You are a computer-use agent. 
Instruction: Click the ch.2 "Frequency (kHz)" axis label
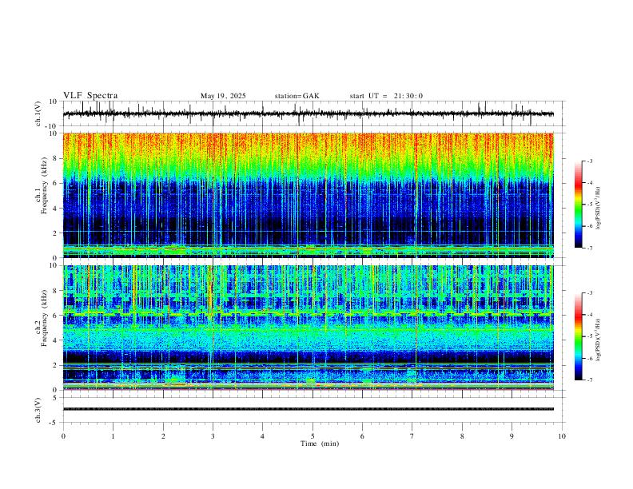(44, 317)
